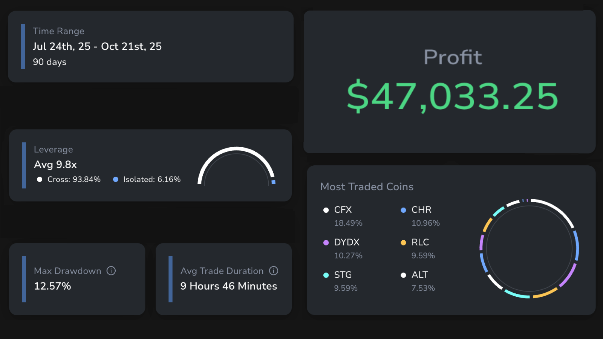Screen dimensions: 603x339
Task: Click the Most Traded Coins heading
Action: [367, 187]
